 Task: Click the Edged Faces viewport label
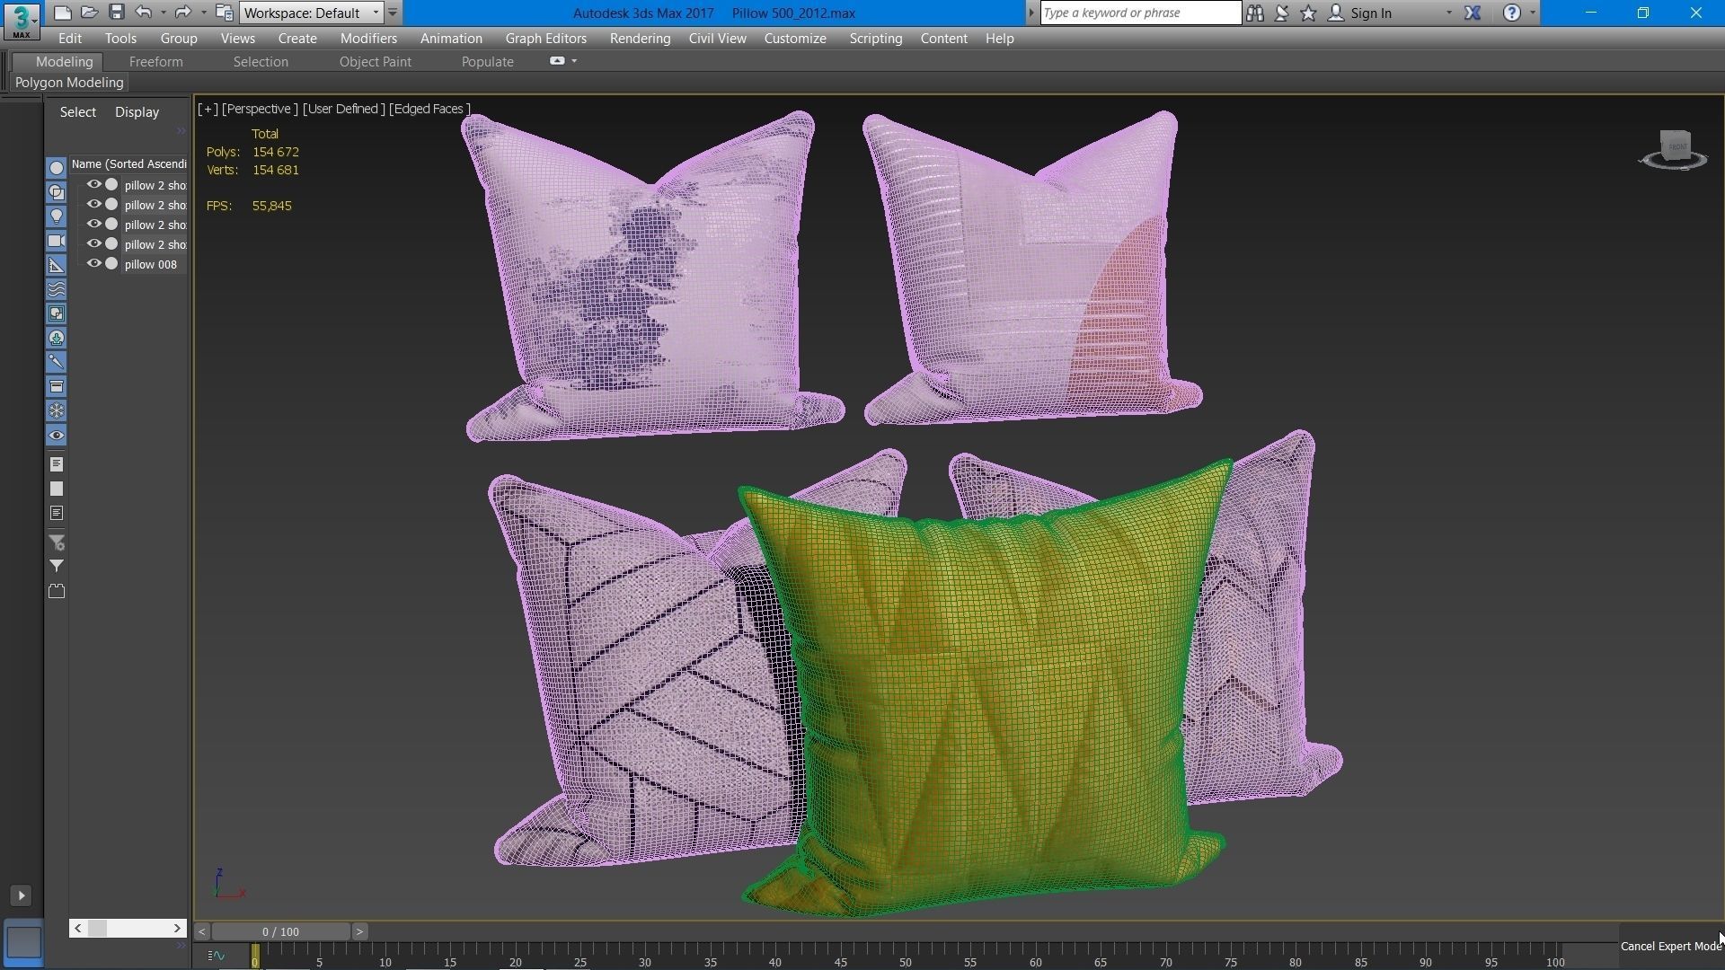click(429, 109)
